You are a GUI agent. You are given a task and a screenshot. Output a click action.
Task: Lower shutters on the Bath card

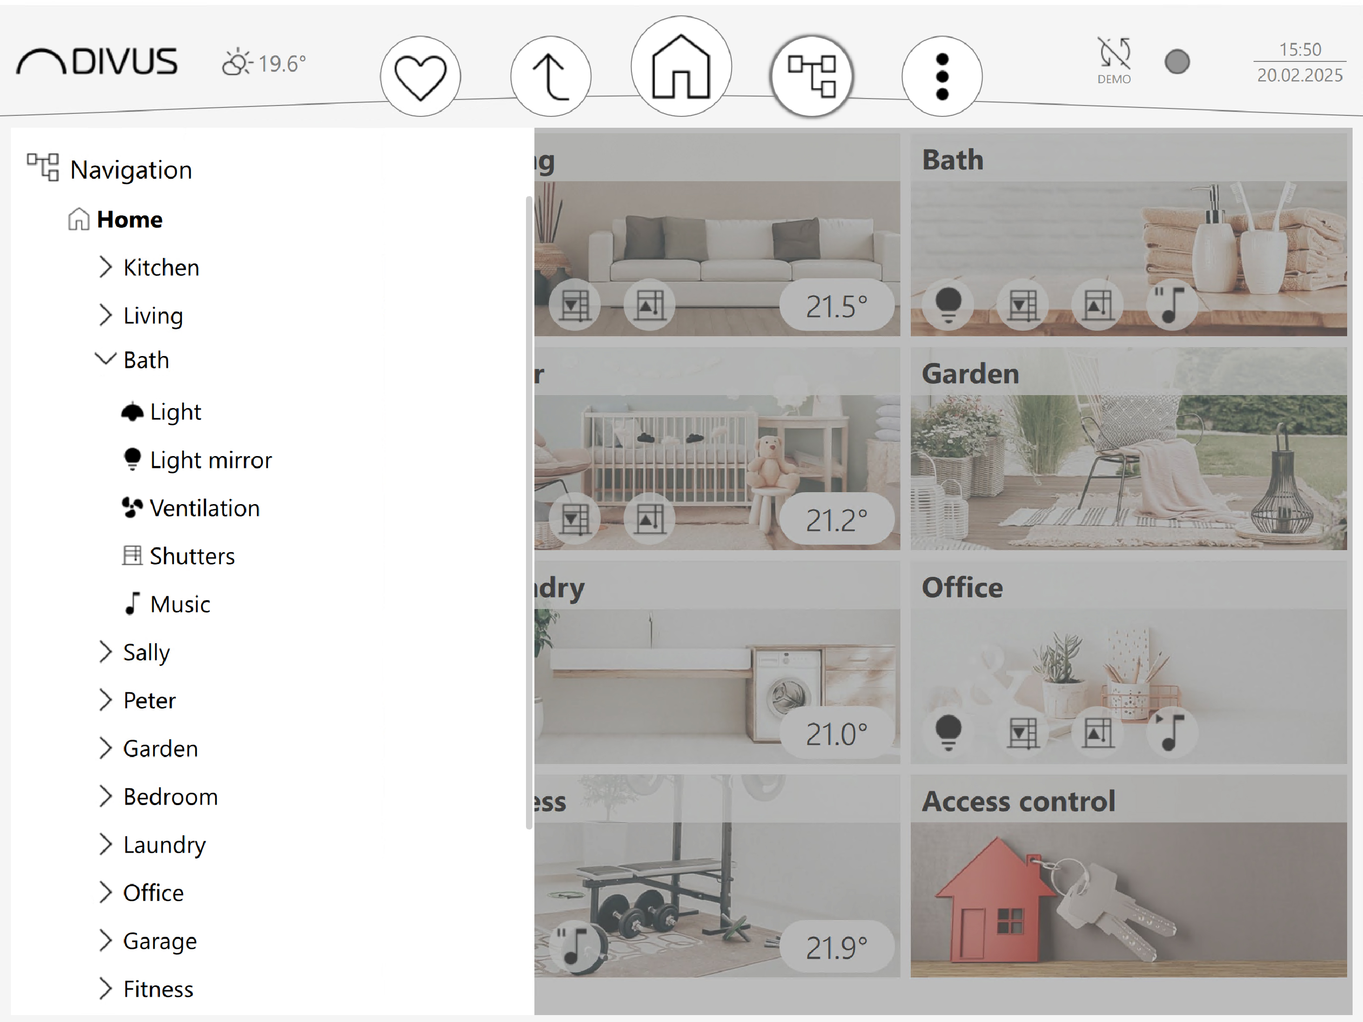pyautogui.click(x=1023, y=305)
